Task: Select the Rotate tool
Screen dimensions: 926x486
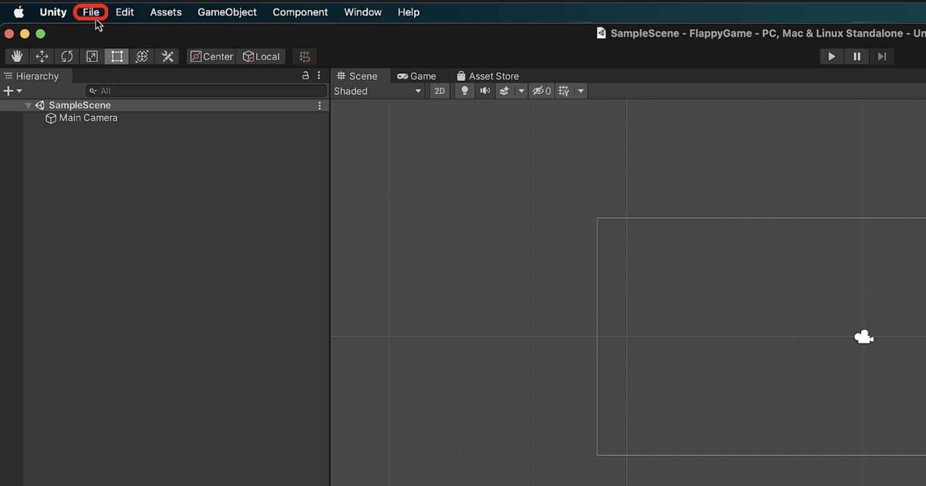Action: (67, 56)
